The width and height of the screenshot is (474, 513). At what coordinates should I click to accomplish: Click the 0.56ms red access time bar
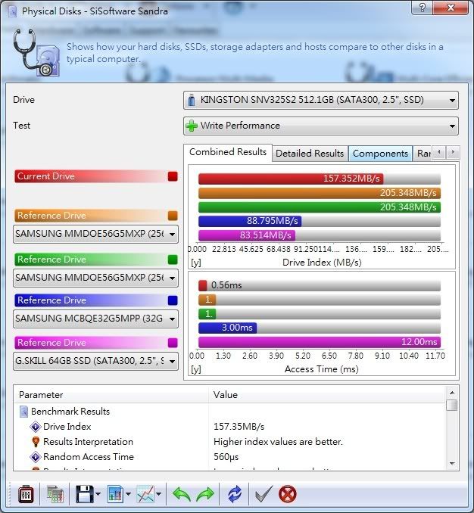203,285
